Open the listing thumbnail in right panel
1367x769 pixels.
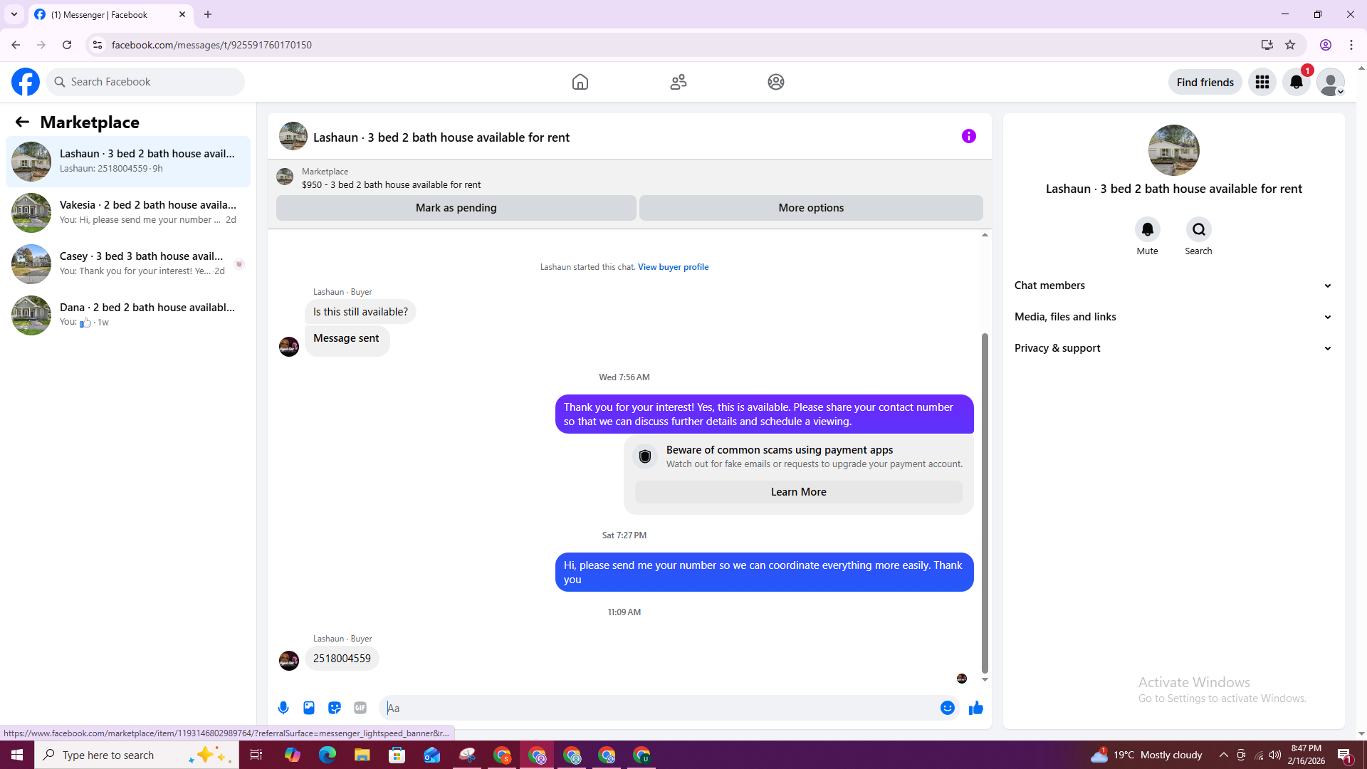[x=1174, y=150]
